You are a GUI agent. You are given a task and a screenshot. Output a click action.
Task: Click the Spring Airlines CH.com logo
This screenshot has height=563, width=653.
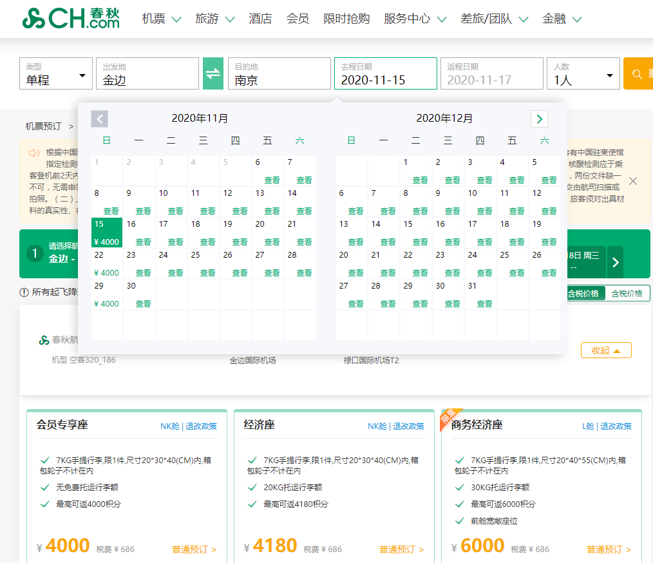coord(71,18)
